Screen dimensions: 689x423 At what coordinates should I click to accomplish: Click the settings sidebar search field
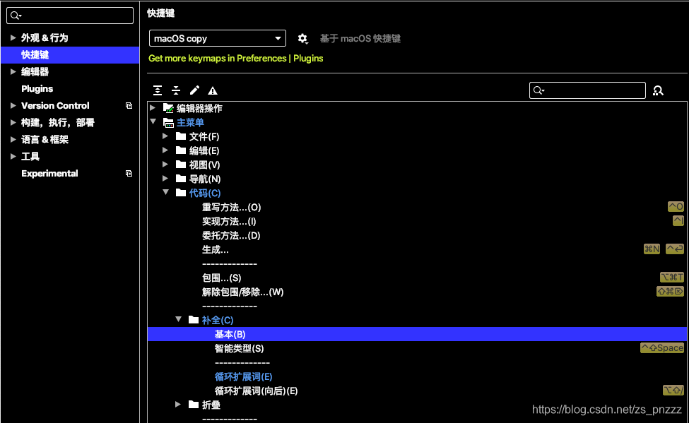[x=70, y=16]
